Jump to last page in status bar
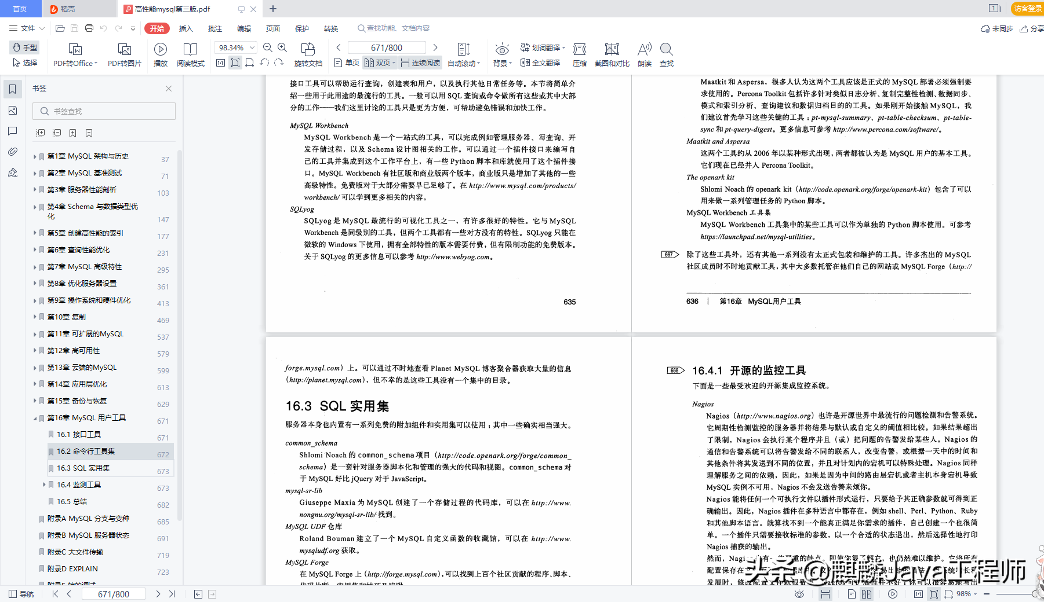 (x=172, y=594)
